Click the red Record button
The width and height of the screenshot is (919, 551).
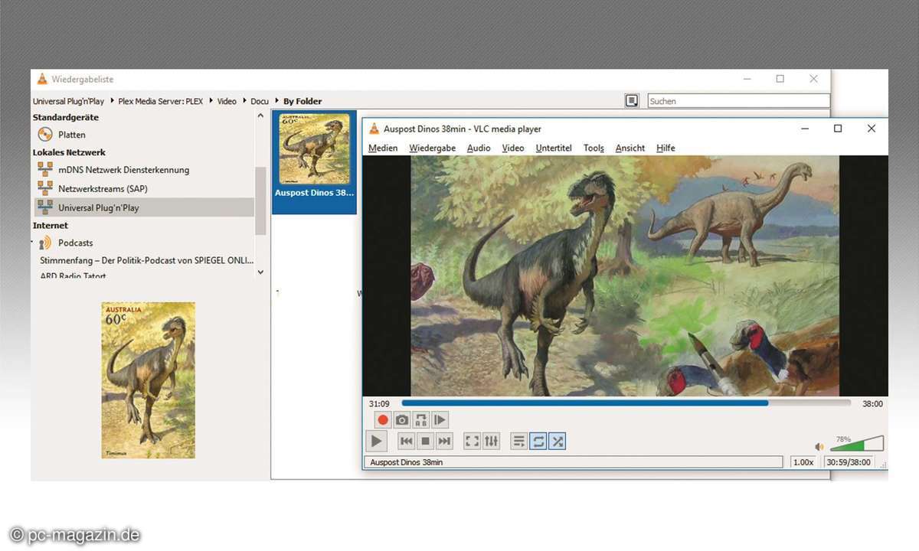click(383, 420)
